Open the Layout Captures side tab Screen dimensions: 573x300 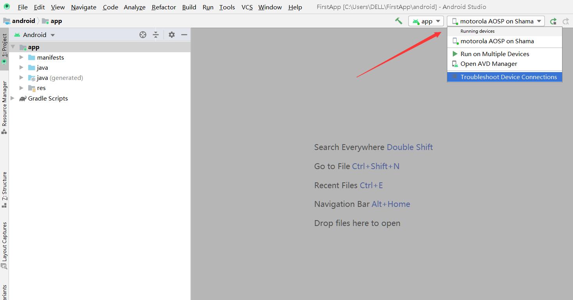coord(4,245)
